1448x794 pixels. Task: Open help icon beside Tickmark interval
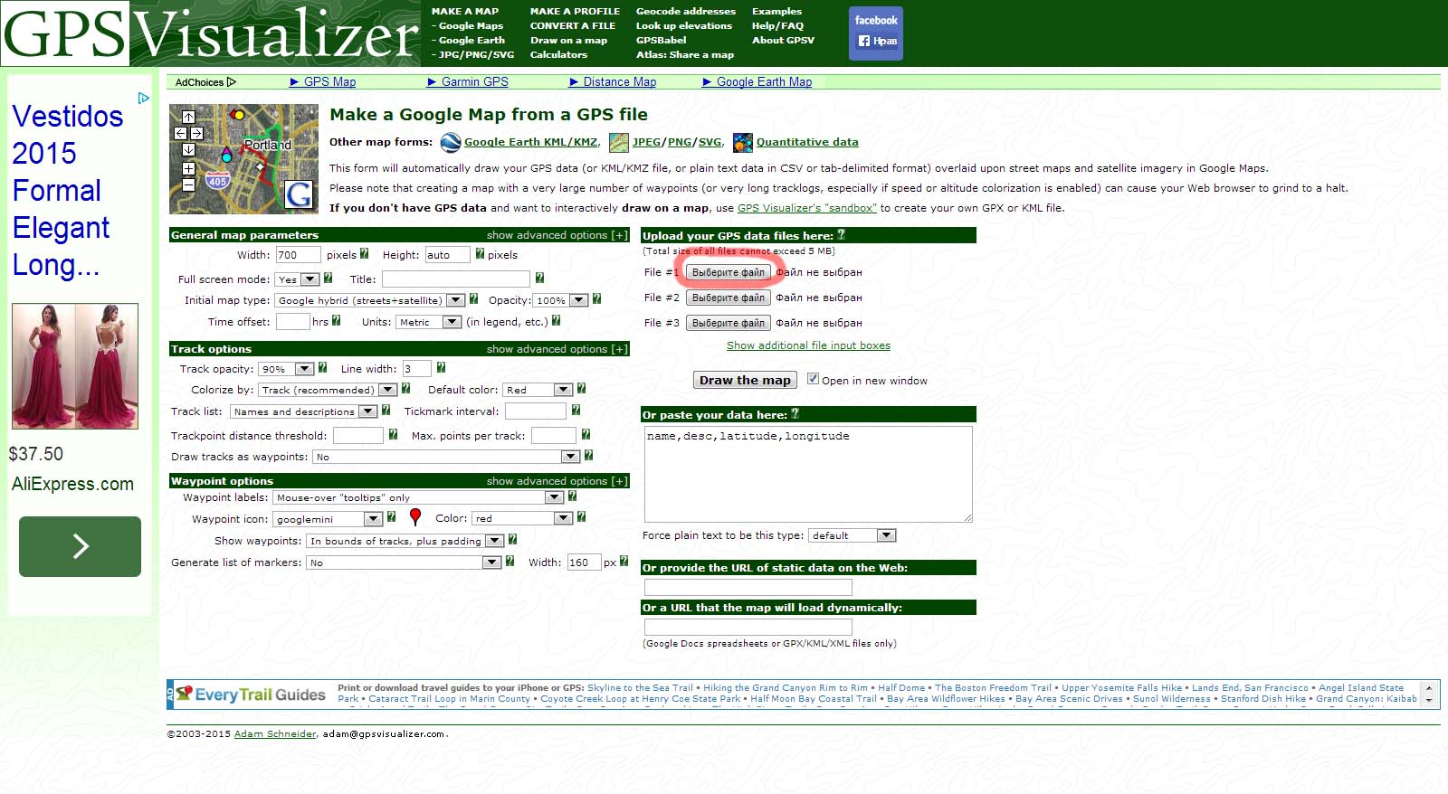pos(576,411)
